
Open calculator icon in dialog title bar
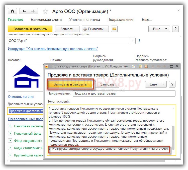(140, 66)
